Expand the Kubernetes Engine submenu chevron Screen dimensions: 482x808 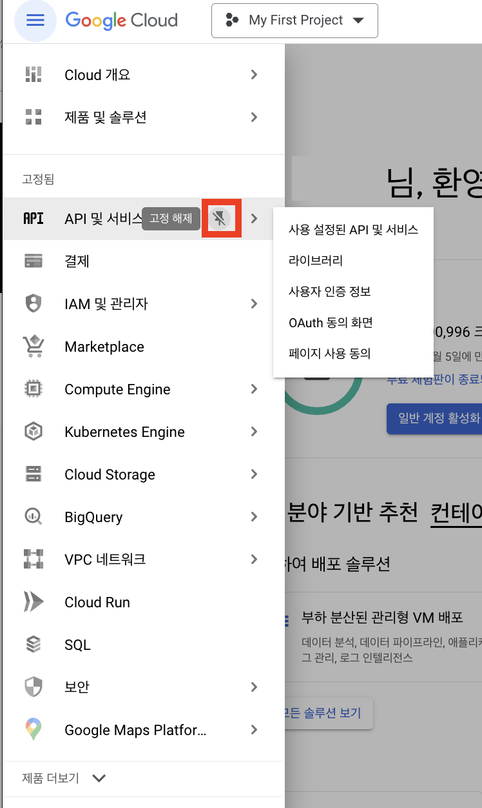(x=254, y=432)
